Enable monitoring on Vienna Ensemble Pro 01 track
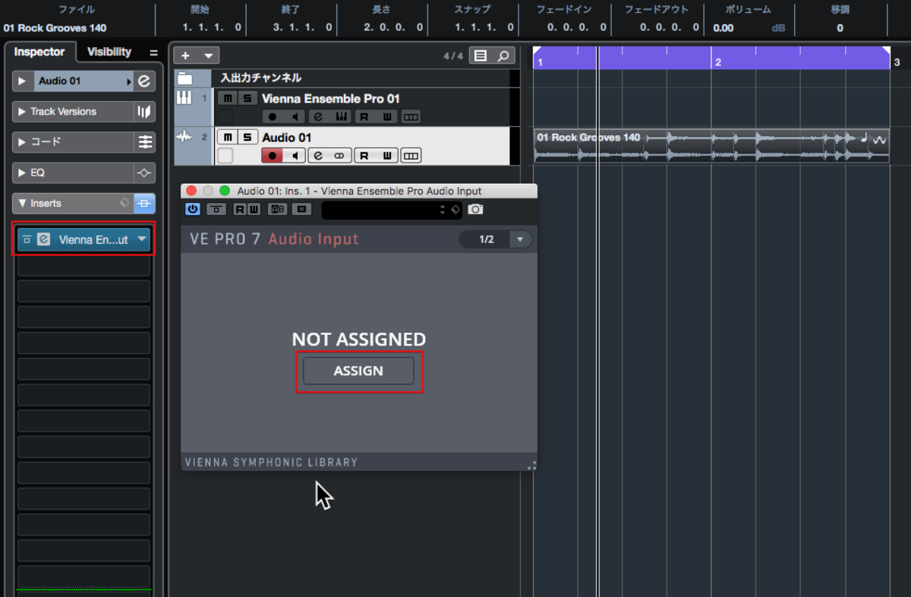 295,116
